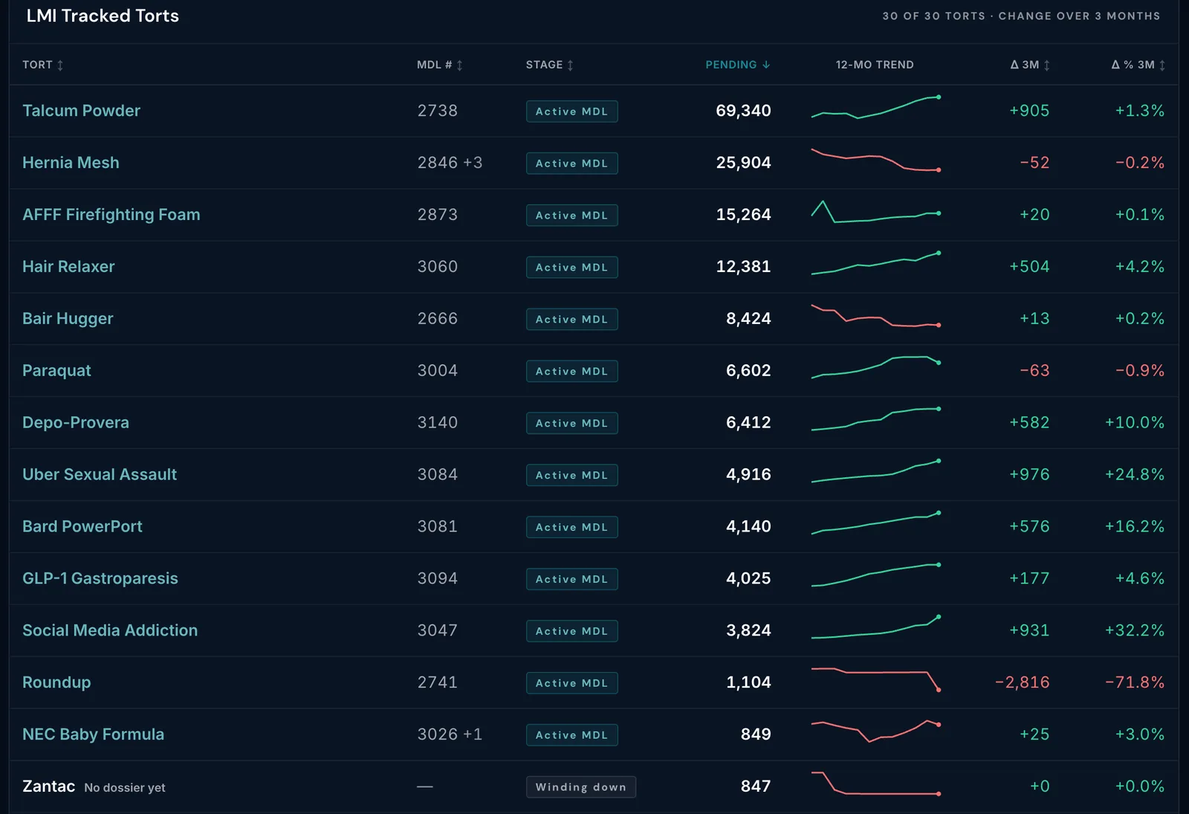Screen dimensions: 1189x814
Task: Open the Hair Relaxer tort link
Action: [68, 267]
